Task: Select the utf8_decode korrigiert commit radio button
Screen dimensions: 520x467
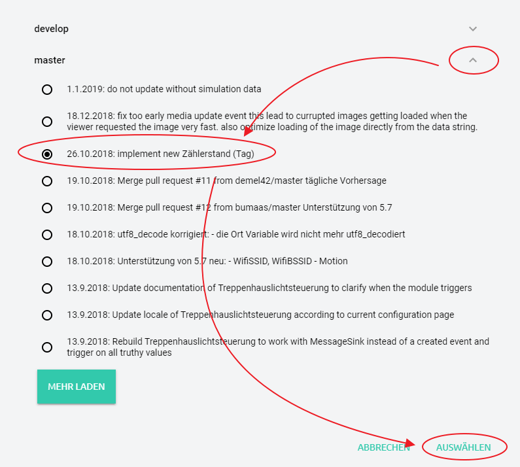Action: pyautogui.click(x=47, y=235)
